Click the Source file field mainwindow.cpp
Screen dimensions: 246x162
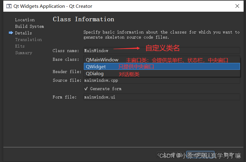point(162,80)
